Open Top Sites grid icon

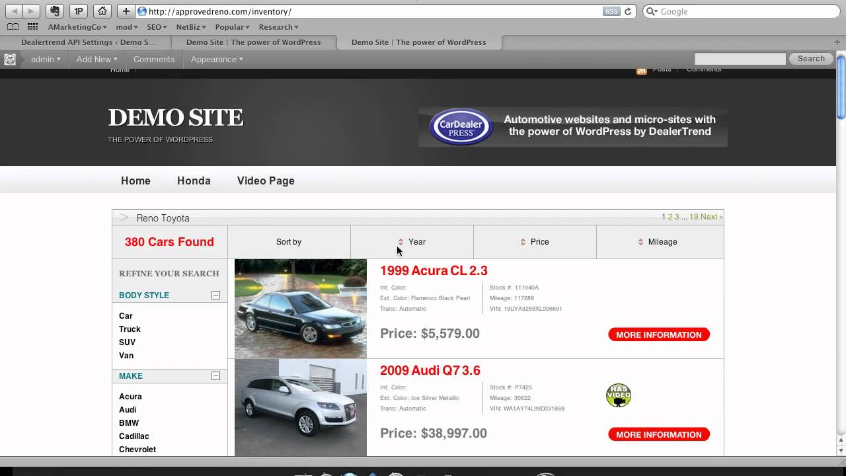click(32, 27)
